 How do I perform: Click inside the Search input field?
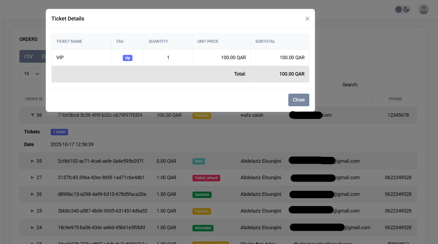click(388, 85)
